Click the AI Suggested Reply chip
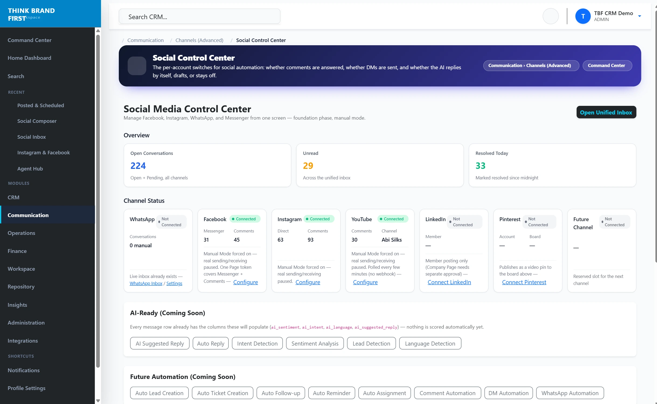Screen dimensions: 657x404 160,343
